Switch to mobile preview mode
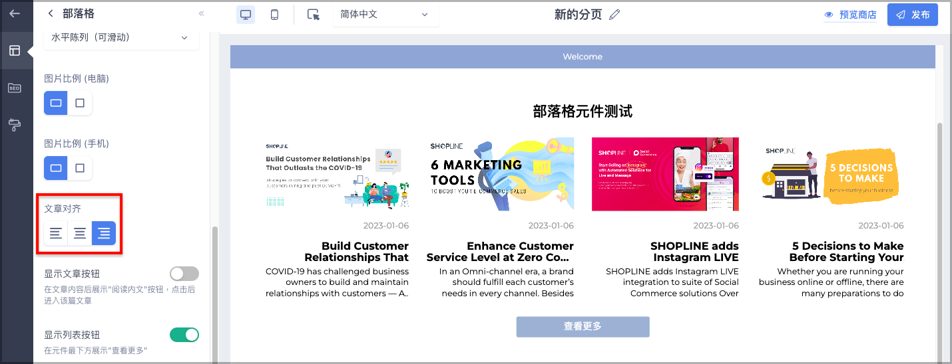This screenshot has height=364, width=952. [274, 15]
